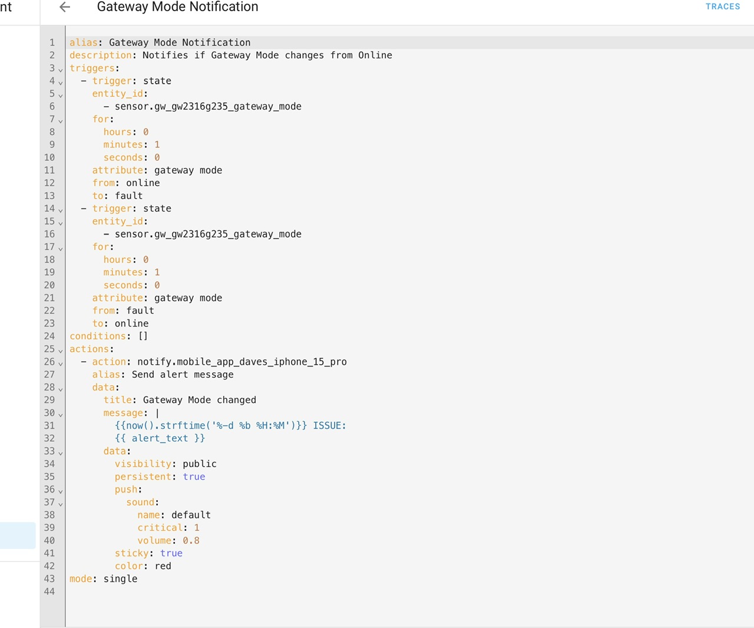Fold the notify action on line 26
This screenshot has height=628, width=754.
[60, 363]
